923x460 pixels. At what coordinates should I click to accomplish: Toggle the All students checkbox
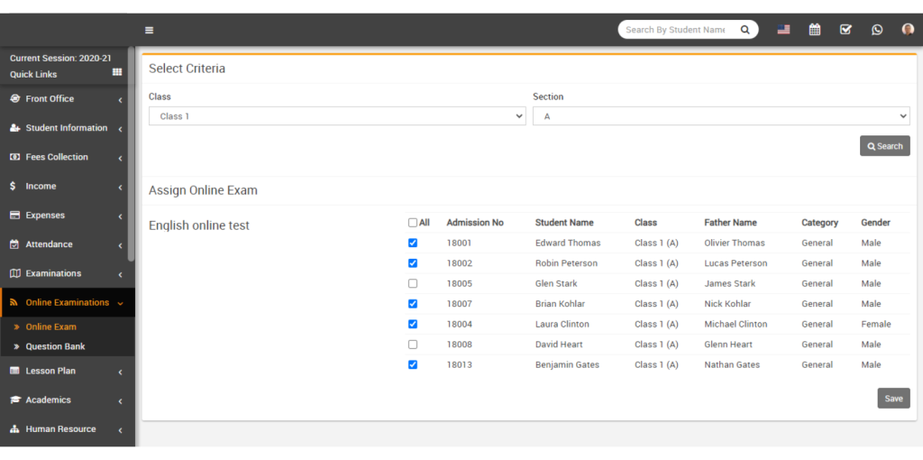click(x=413, y=223)
